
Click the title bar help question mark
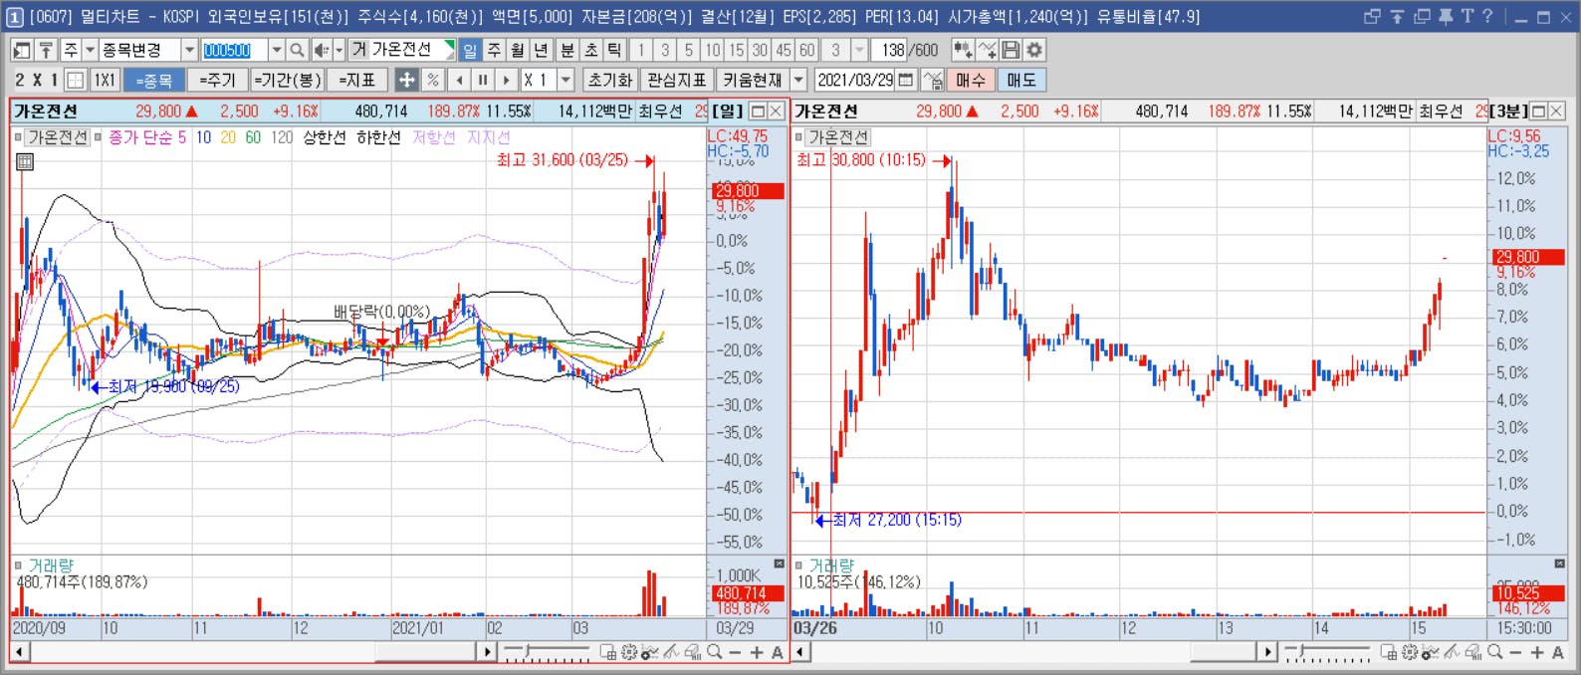[x=1487, y=16]
